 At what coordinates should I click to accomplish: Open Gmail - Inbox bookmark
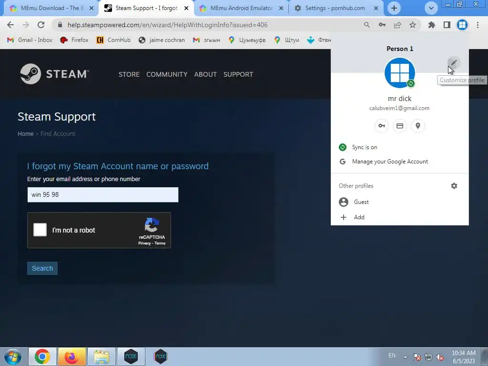click(x=30, y=40)
